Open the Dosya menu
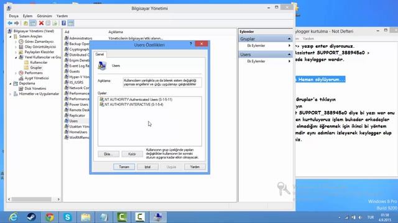The height and width of the screenshot is (223, 398). click(x=14, y=16)
